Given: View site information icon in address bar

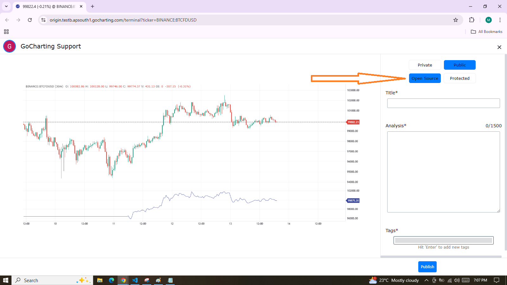Looking at the screenshot, I should (x=43, y=20).
